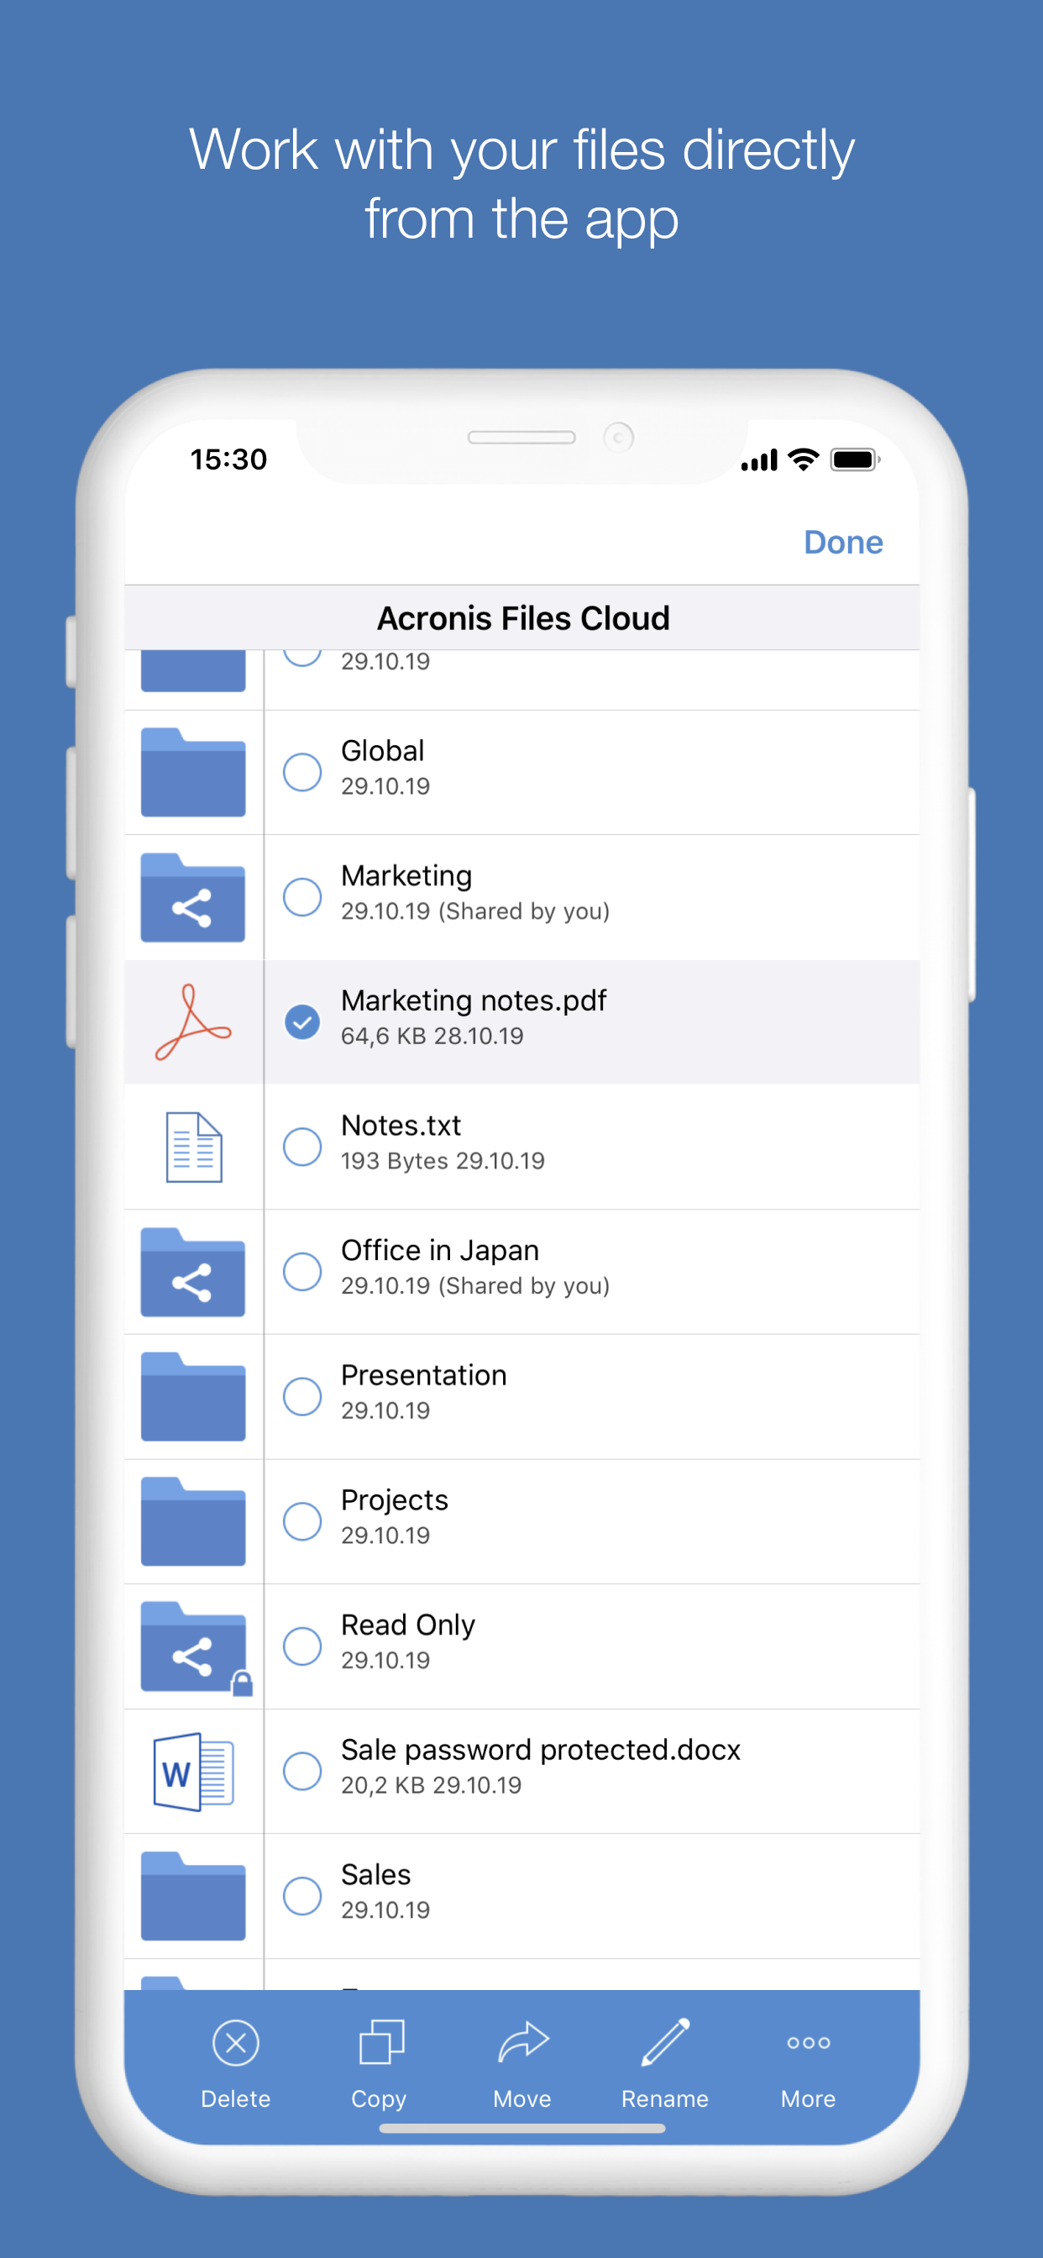The height and width of the screenshot is (2258, 1043).
Task: Select the Notes.txt selection circle
Action: [x=302, y=1147]
